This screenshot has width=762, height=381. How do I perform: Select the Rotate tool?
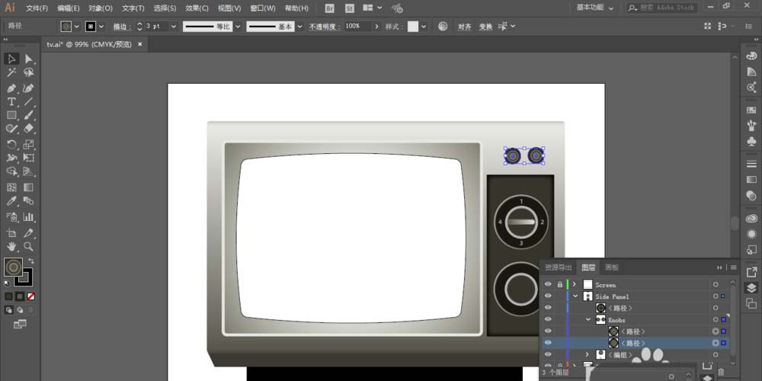(11, 144)
